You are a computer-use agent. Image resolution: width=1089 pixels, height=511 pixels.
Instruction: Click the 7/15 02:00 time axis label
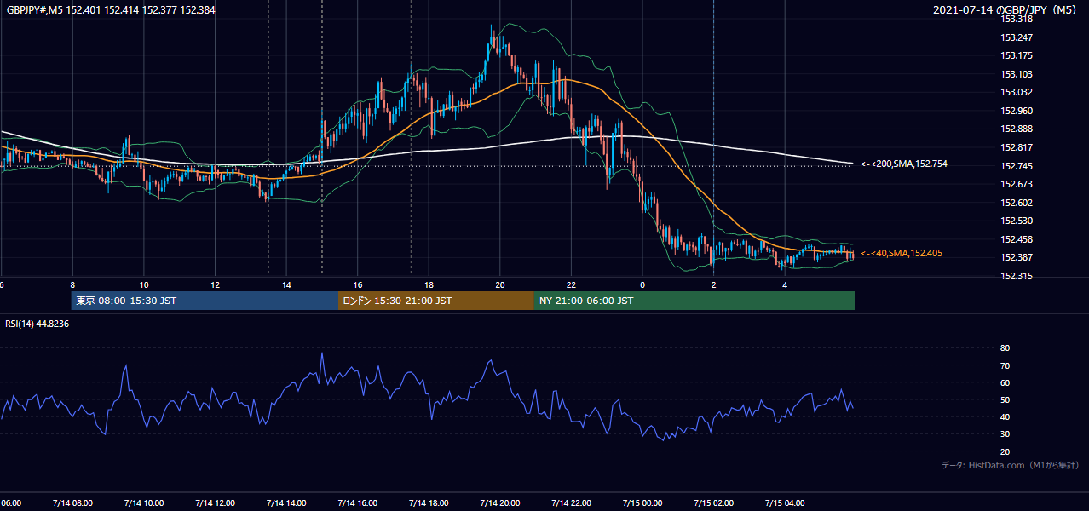click(713, 502)
